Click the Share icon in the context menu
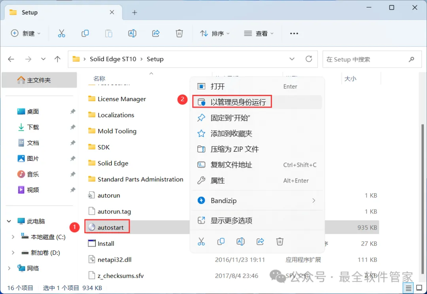 (x=260, y=241)
